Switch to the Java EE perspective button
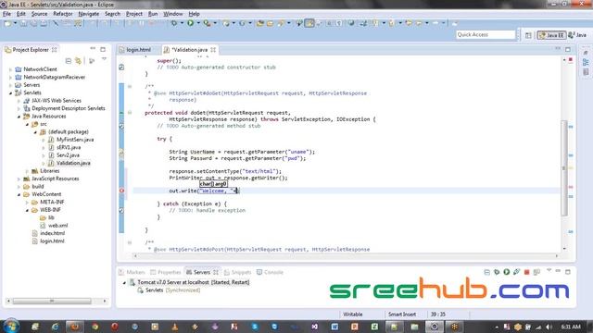593x333 pixels. coord(552,35)
